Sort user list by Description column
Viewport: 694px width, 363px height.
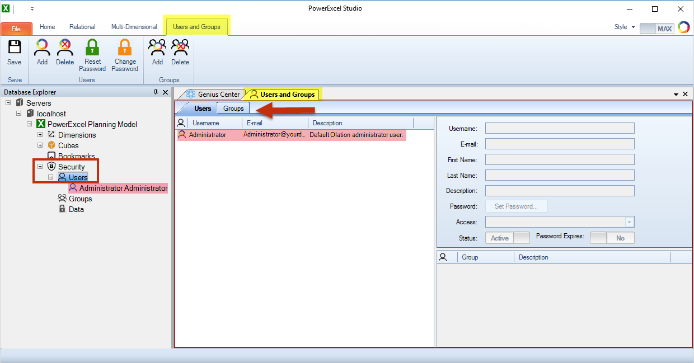tap(360, 123)
